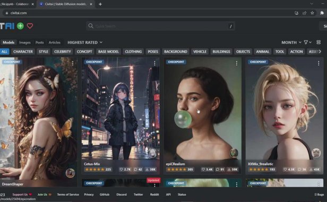
Task: Open the Reddit footer link
Action: pyautogui.click(x=154, y=195)
